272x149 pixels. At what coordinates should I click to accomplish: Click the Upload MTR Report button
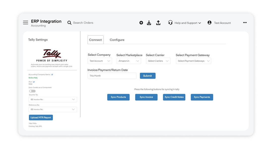click(41, 117)
